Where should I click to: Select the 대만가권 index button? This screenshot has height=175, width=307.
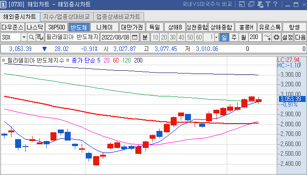click(132, 27)
